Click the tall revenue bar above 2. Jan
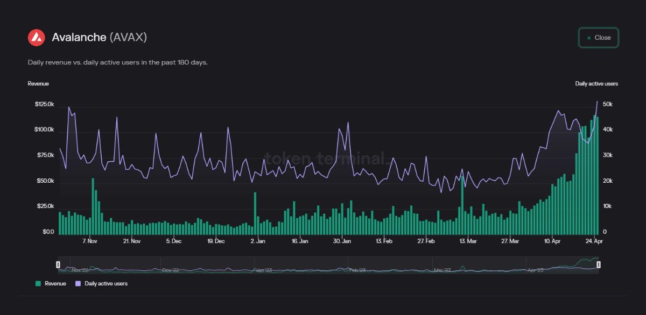The width and height of the screenshot is (646, 315). [x=255, y=213]
